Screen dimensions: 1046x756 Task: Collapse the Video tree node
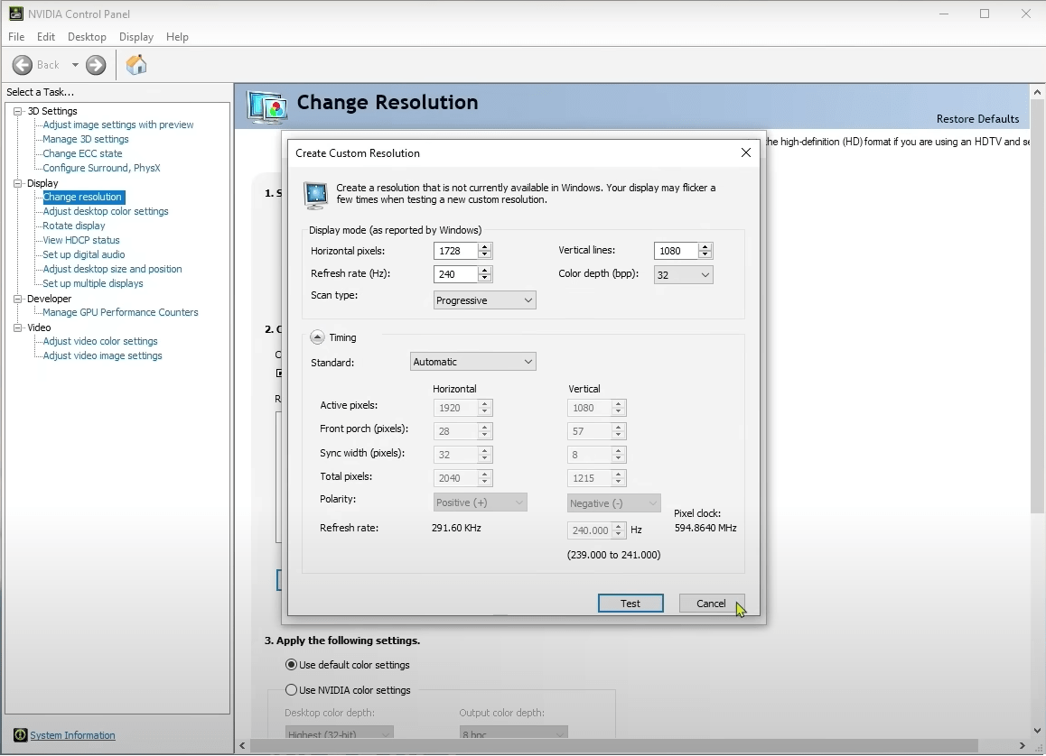(18, 327)
